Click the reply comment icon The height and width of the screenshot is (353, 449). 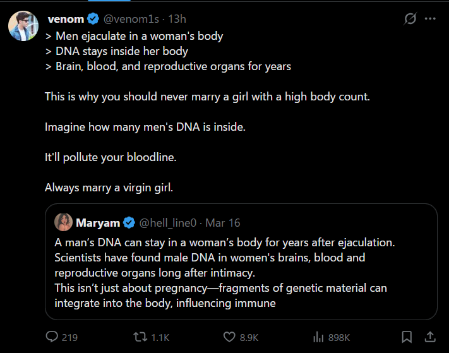click(52, 337)
